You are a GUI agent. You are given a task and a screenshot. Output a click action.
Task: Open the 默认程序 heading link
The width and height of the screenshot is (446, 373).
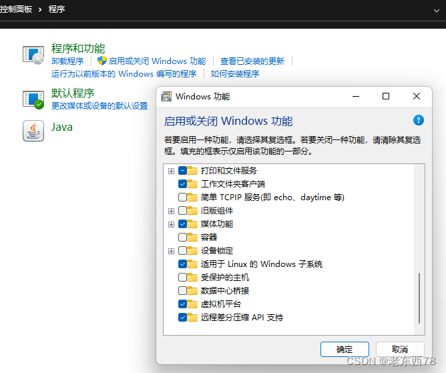coord(73,93)
